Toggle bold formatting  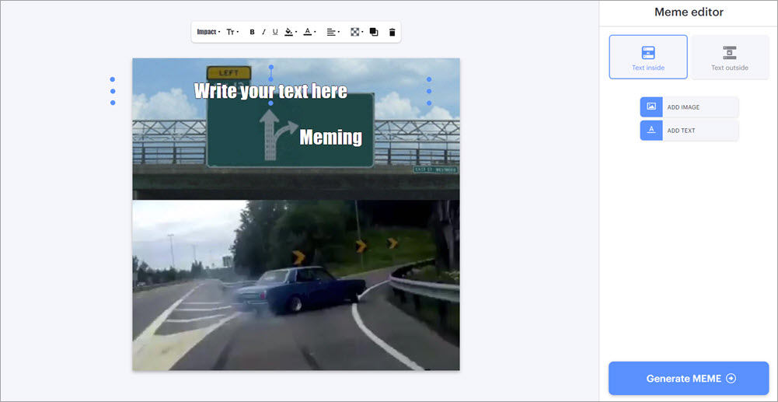(x=252, y=32)
